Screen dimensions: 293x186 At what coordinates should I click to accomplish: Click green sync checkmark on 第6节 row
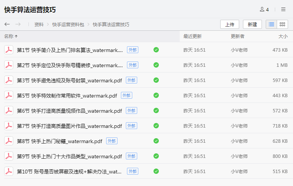click(156, 110)
